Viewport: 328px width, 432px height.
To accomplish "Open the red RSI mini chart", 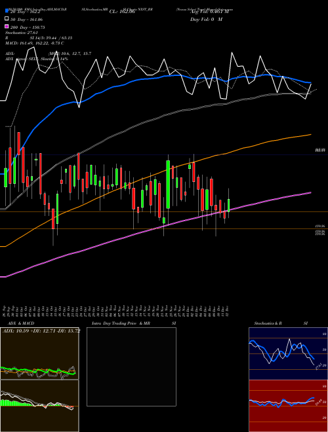I will click(288, 406).
